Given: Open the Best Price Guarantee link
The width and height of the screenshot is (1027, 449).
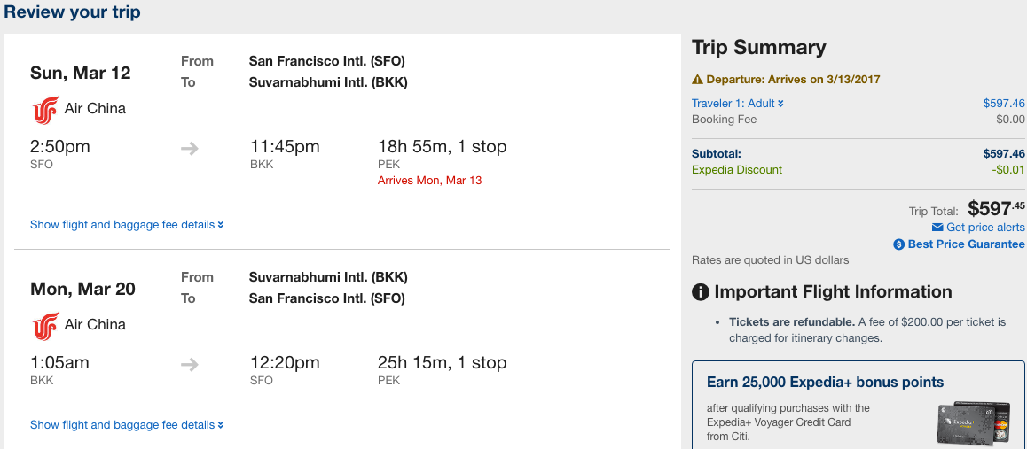Looking at the screenshot, I should pyautogui.click(x=966, y=244).
